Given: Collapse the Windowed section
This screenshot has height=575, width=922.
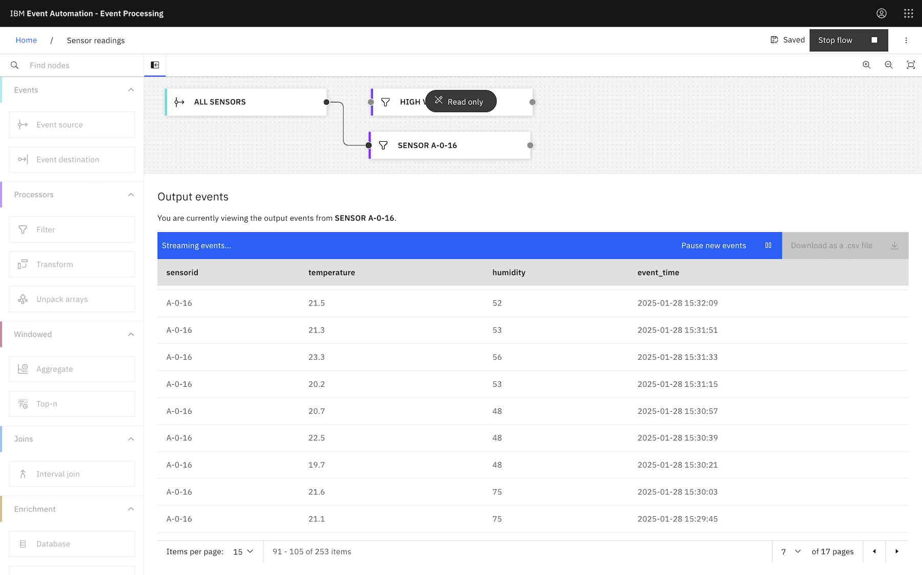Looking at the screenshot, I should pos(131,335).
